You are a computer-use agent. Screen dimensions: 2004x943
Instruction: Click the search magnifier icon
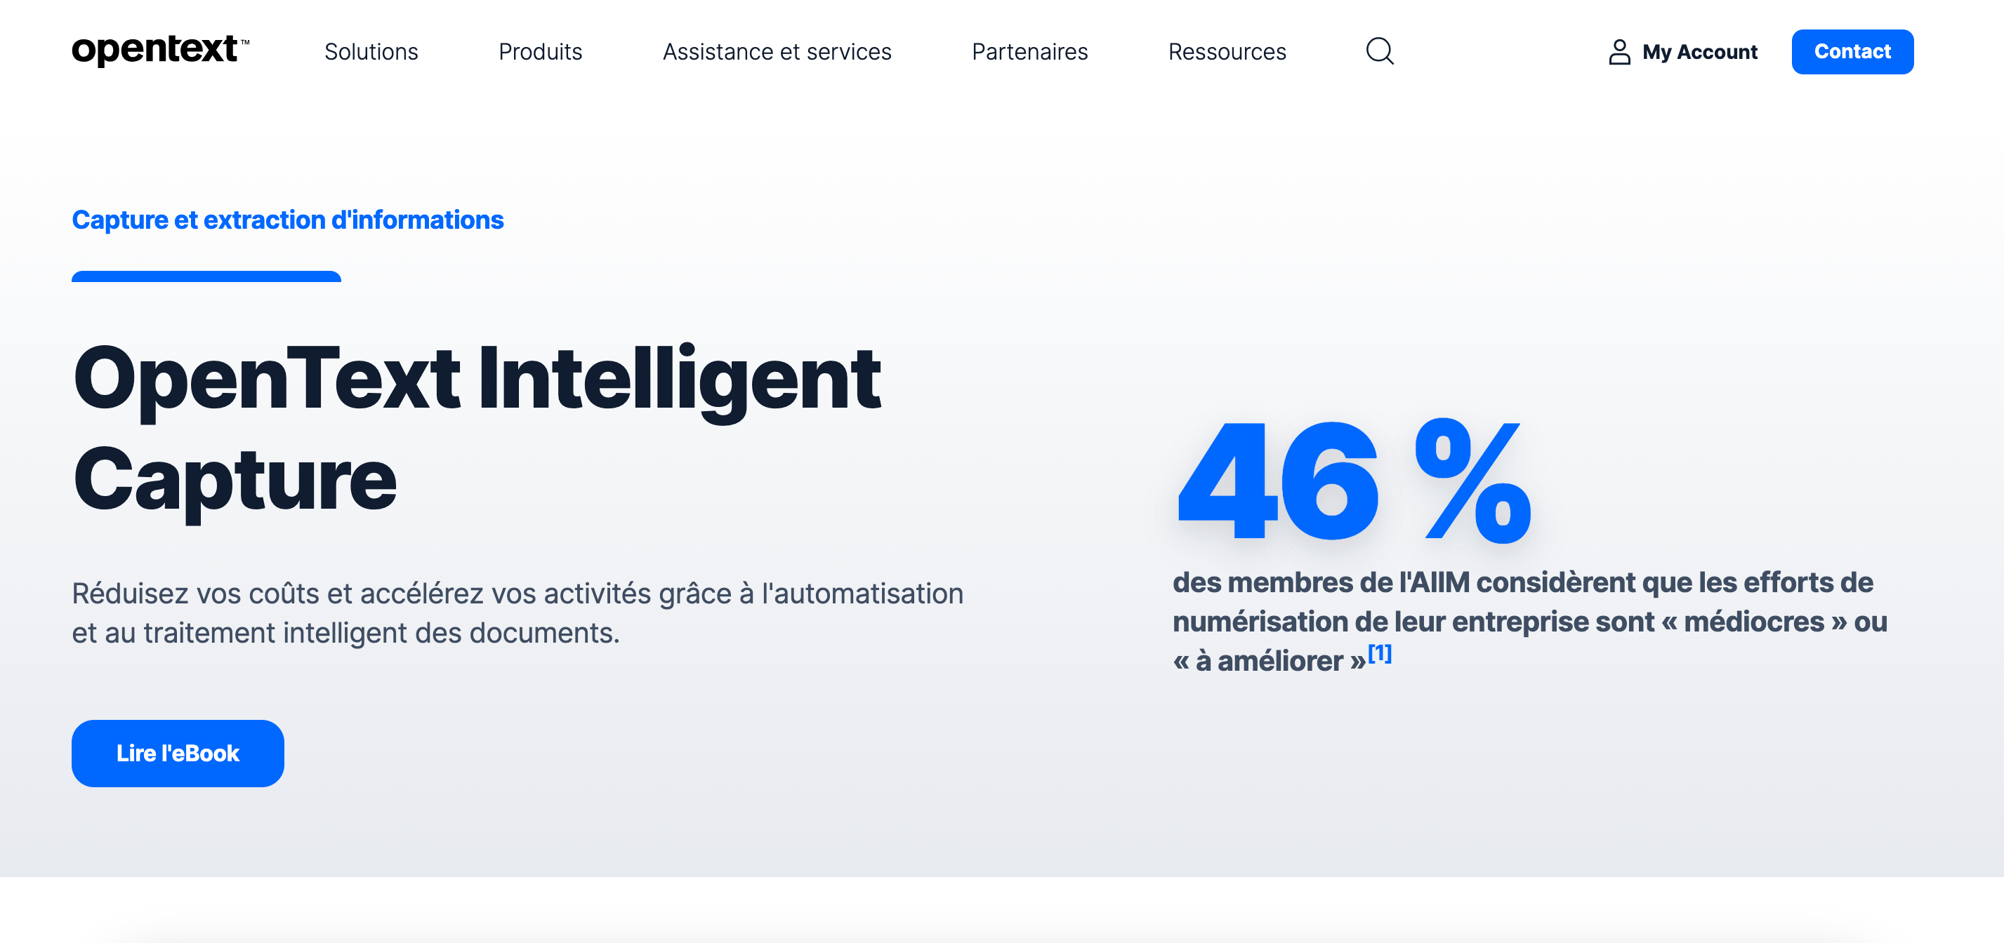(1379, 51)
